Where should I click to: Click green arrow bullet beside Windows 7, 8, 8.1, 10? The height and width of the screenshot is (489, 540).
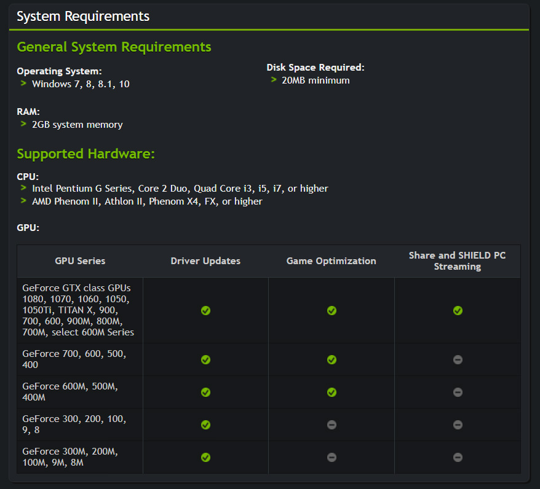point(23,84)
